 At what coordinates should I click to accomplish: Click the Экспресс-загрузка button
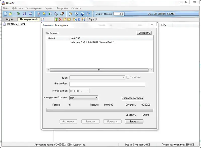point(132,98)
